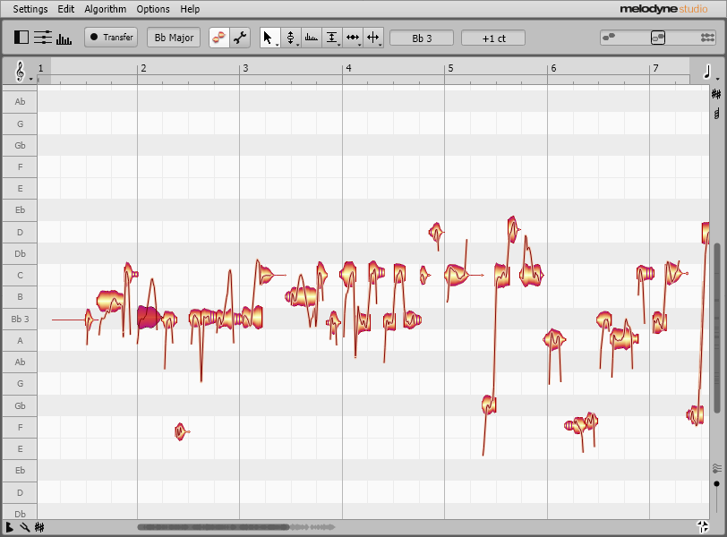Select the main arrow tool

[268, 38]
